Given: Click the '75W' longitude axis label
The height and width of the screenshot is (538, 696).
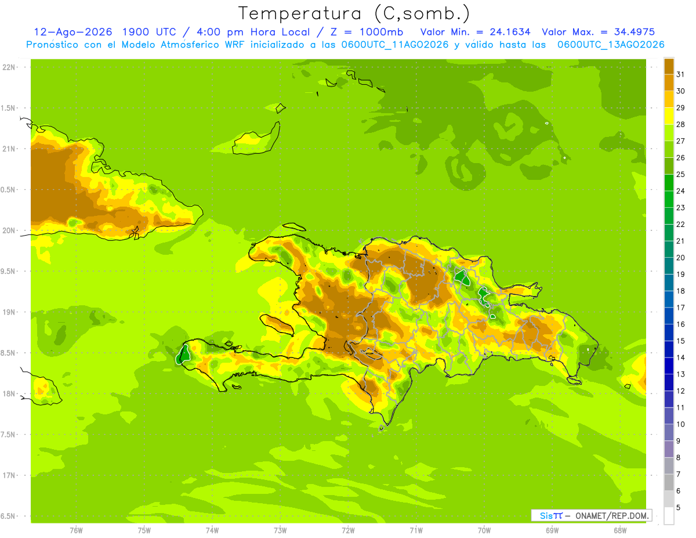Looking at the screenshot, I should [x=144, y=530].
